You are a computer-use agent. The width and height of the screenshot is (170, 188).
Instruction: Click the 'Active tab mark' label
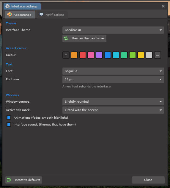pos(18,110)
